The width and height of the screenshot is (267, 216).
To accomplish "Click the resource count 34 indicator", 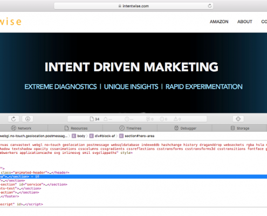I will pyautogui.click(x=94, y=119).
